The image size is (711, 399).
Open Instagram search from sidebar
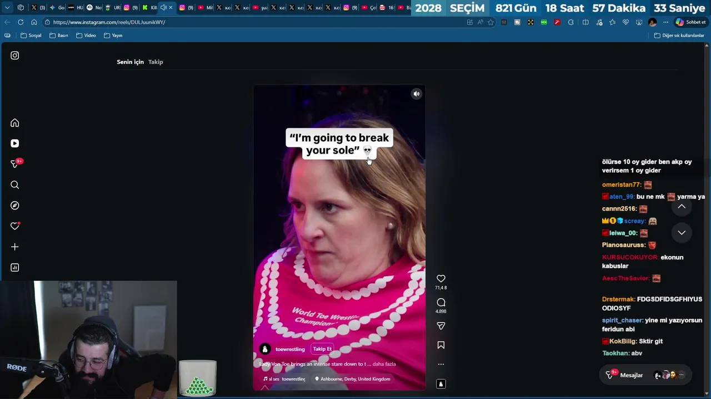point(15,185)
